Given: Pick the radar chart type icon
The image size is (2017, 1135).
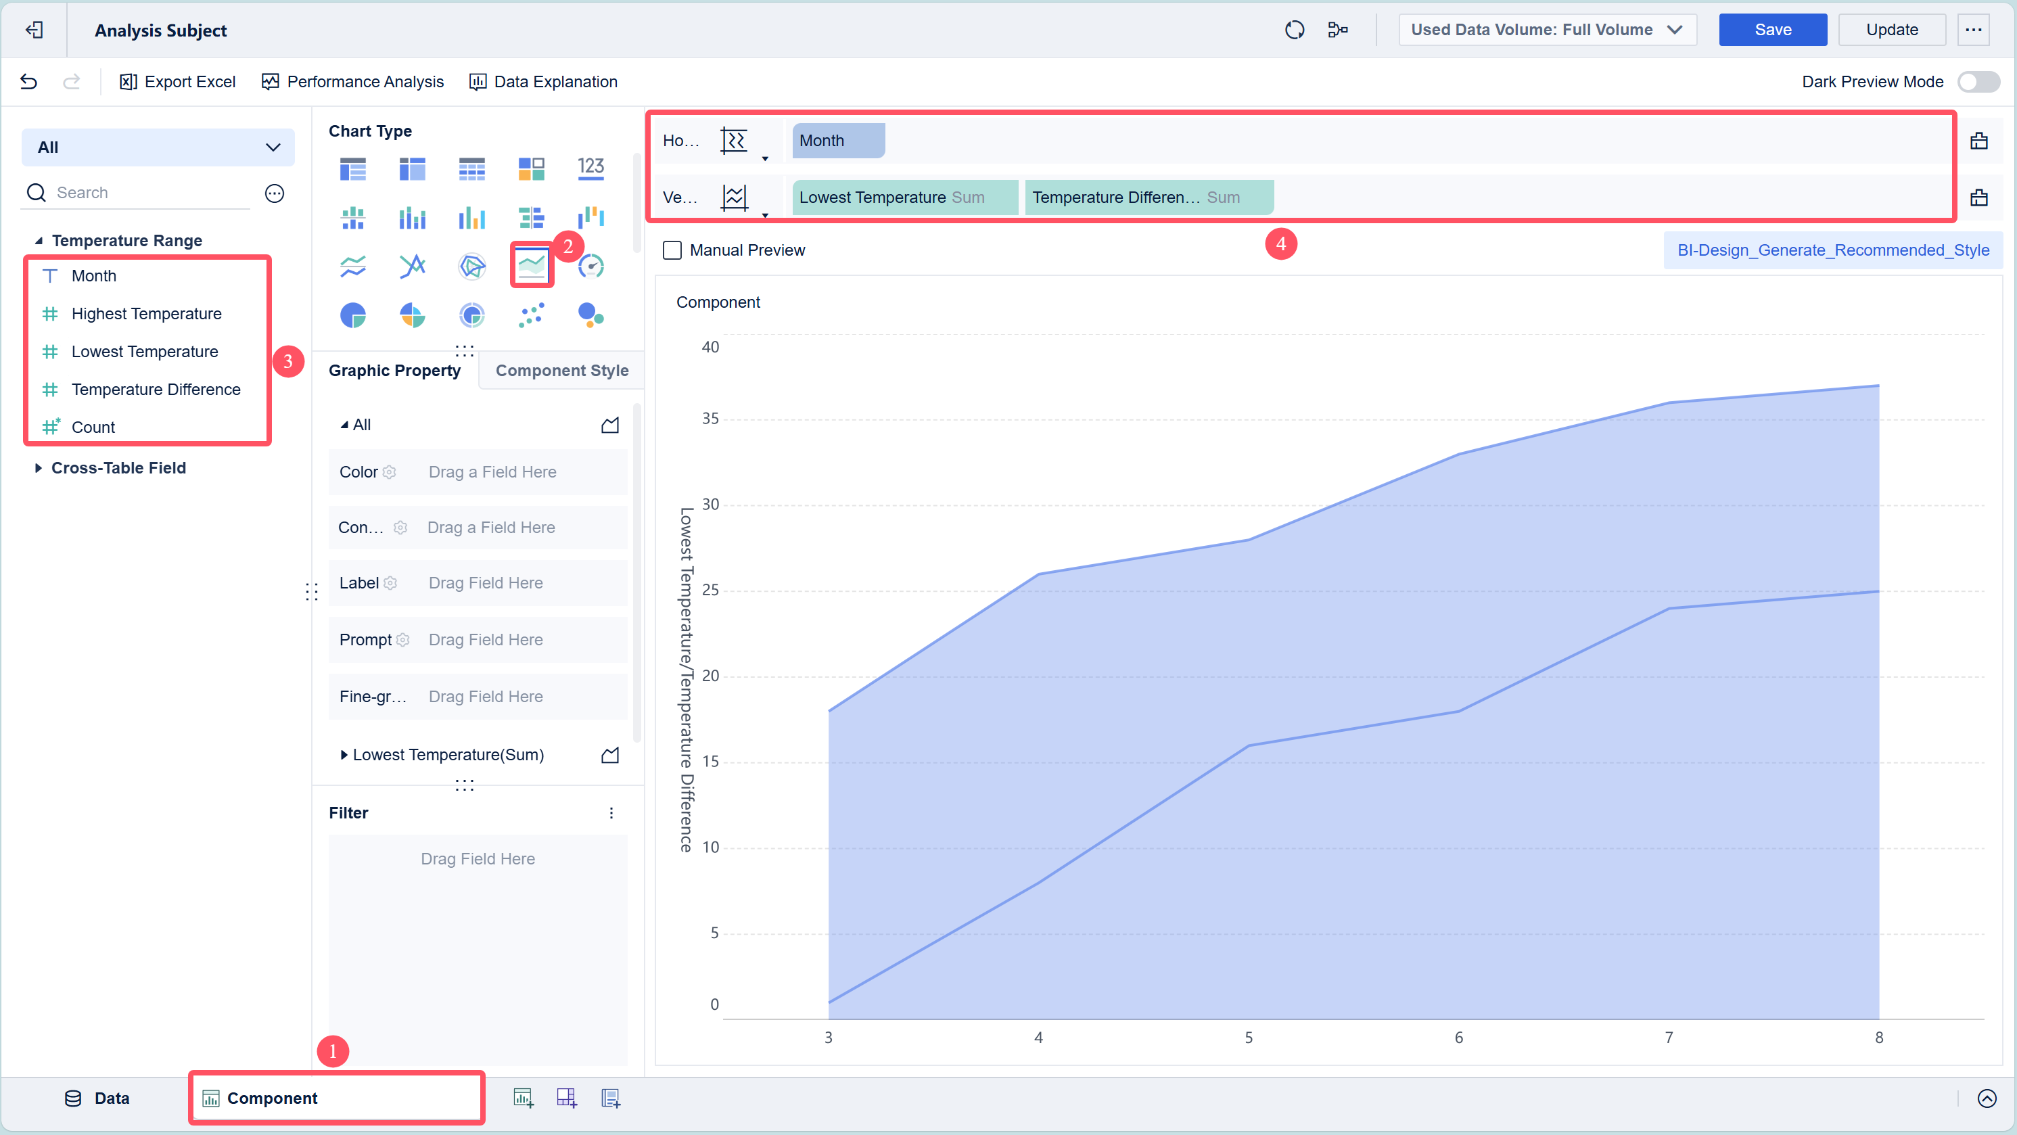Looking at the screenshot, I should (471, 266).
